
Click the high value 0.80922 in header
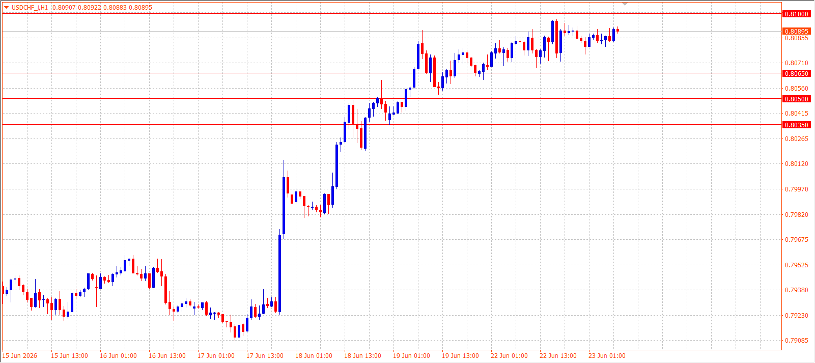[x=90, y=8]
